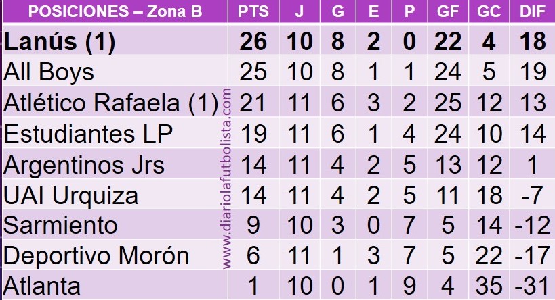
Task: Select the All Boys team row
Action: (279, 72)
